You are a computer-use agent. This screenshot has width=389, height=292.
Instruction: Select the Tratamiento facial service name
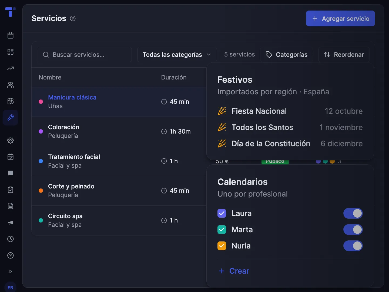74,157
